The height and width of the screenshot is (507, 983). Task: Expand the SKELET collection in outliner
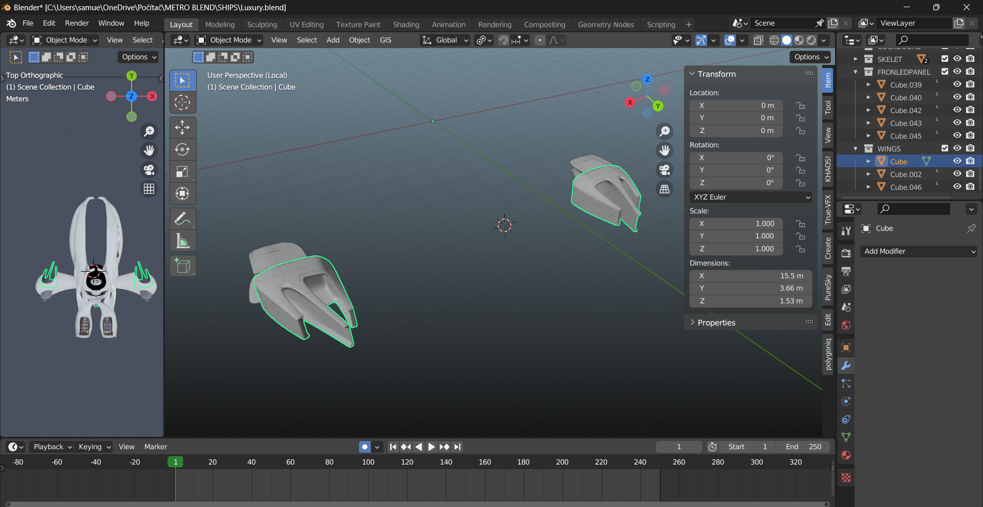(856, 59)
